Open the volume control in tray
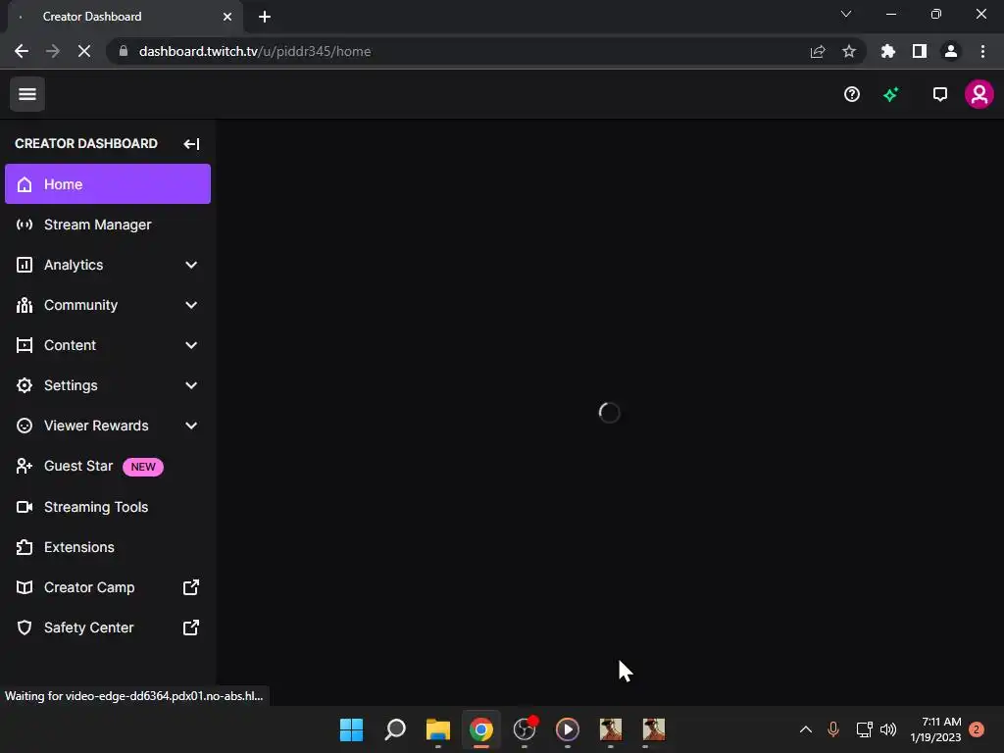 (888, 729)
